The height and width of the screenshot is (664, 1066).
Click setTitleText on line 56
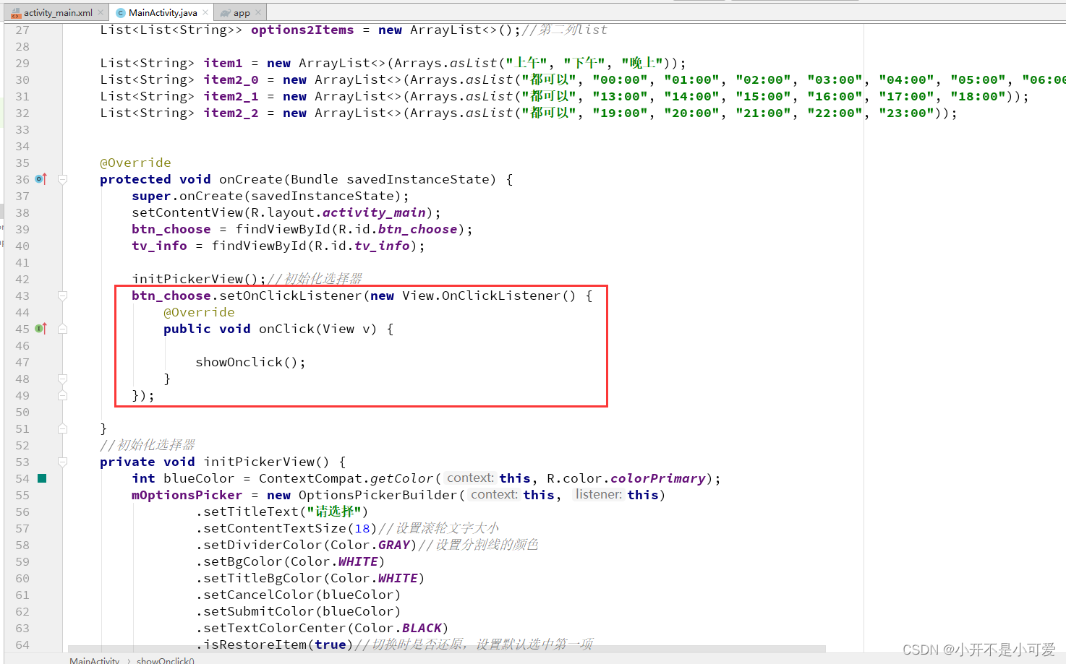click(x=251, y=512)
